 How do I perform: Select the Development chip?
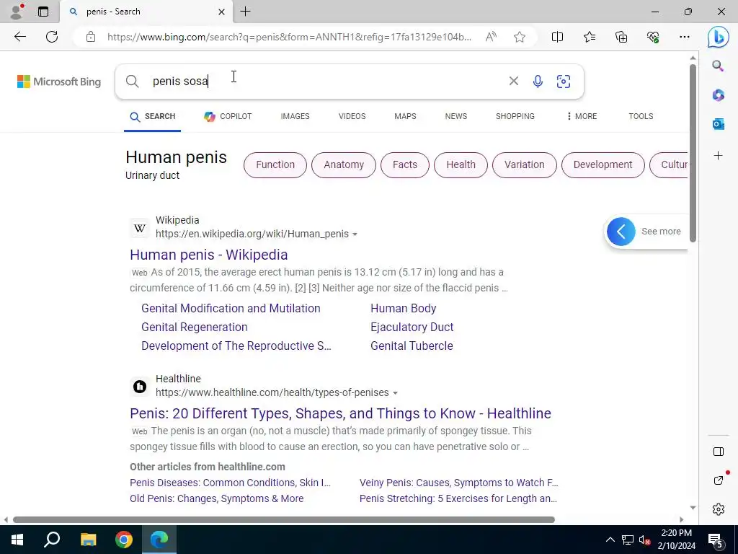(603, 165)
